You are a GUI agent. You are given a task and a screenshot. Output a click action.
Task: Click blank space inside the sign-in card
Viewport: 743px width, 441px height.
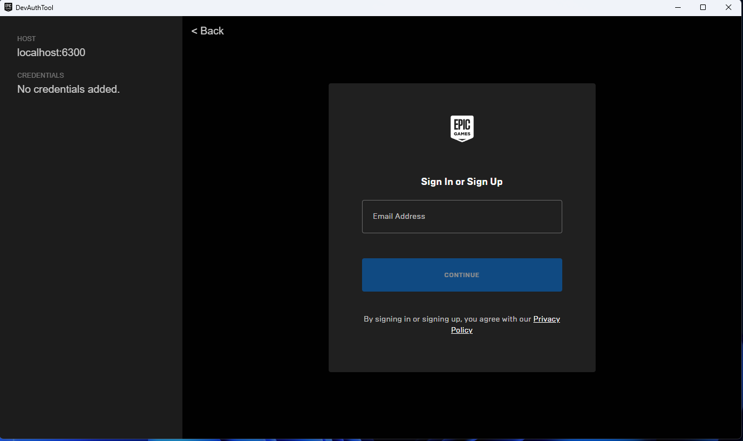click(x=462, y=353)
